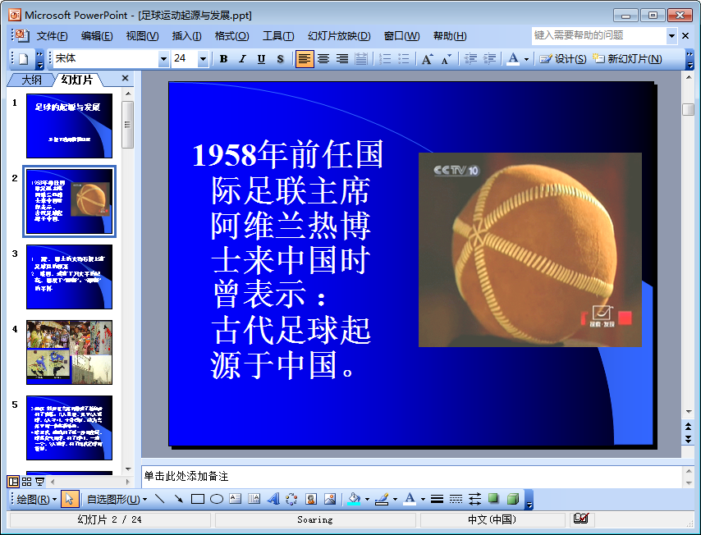
Task: Select slide 4 thumbnail with photos
Action: 69,352
